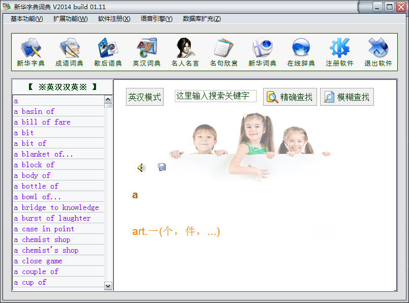Select 'a bit of' entry
This screenshot has height=303, width=409.
(58, 143)
